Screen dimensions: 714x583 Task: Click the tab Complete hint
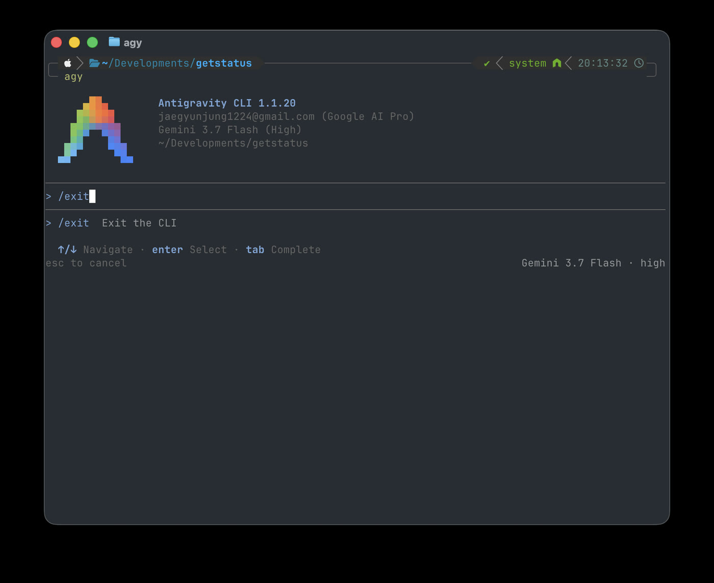coord(283,250)
